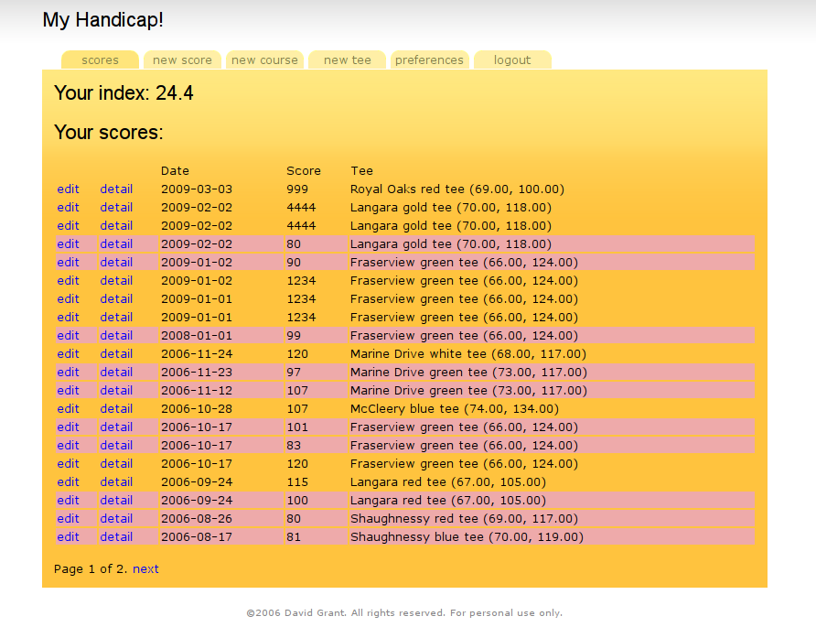
Task: Open the preferences tab
Action: tap(429, 59)
